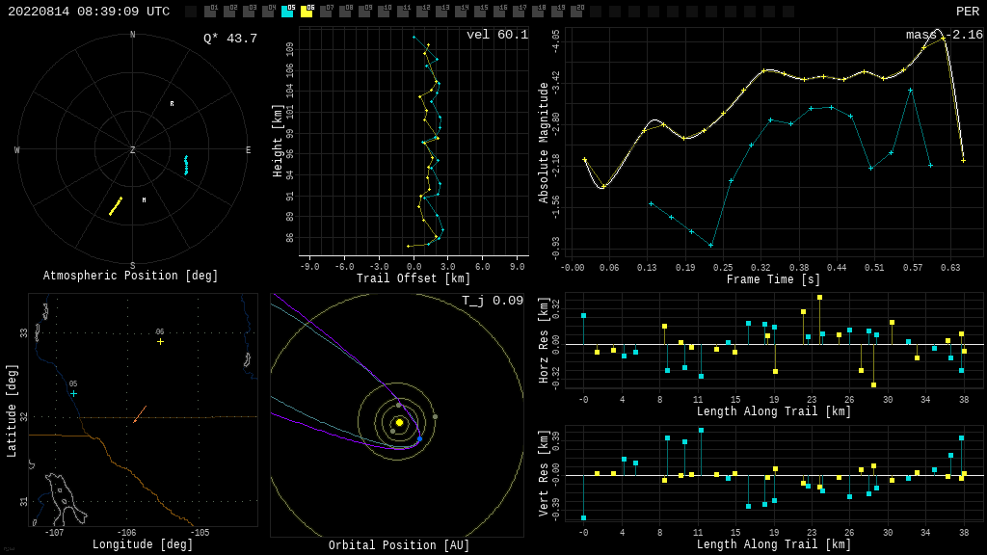Viewport: 987px width, 555px height.
Task: Click the cyan station 05 cross on map
Action: [x=73, y=393]
